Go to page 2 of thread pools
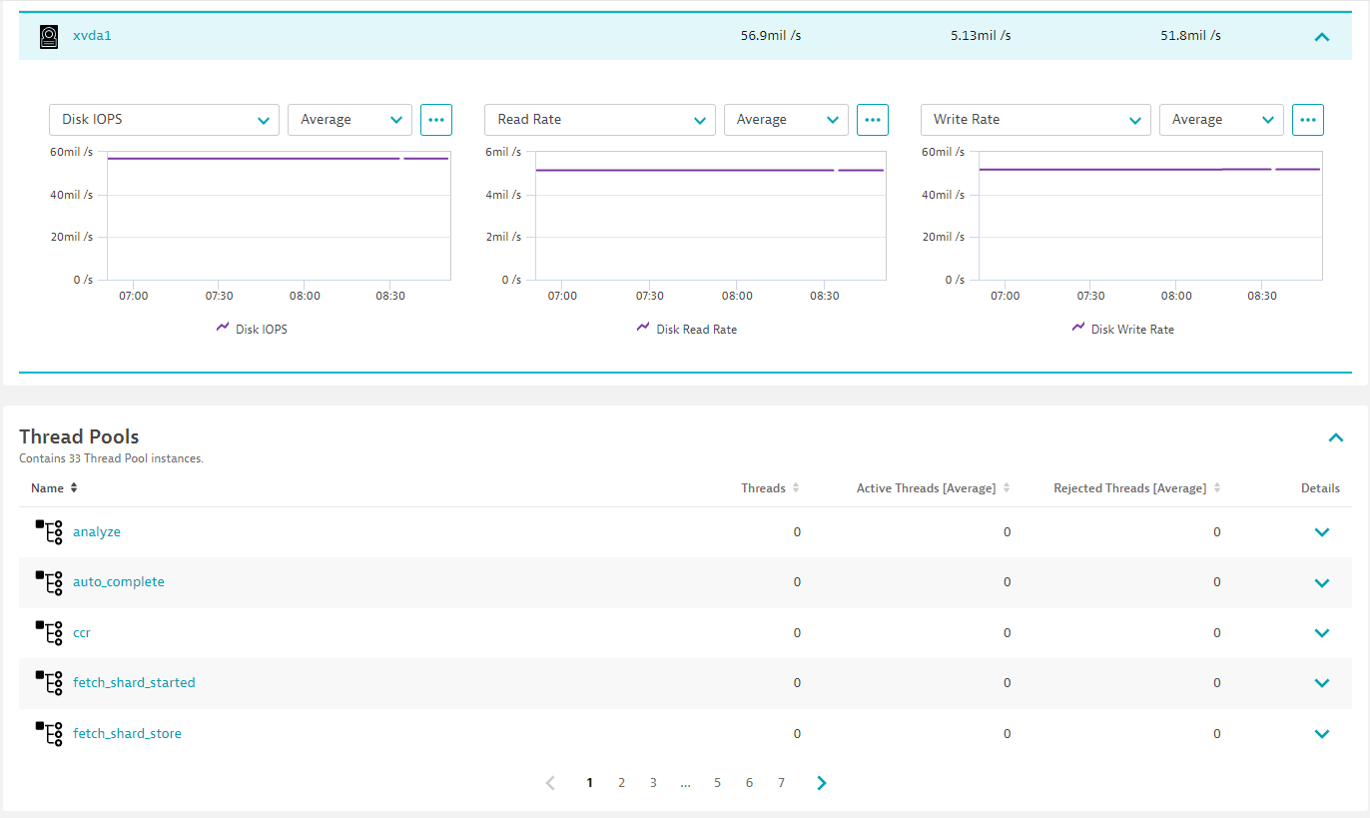 coord(621,783)
